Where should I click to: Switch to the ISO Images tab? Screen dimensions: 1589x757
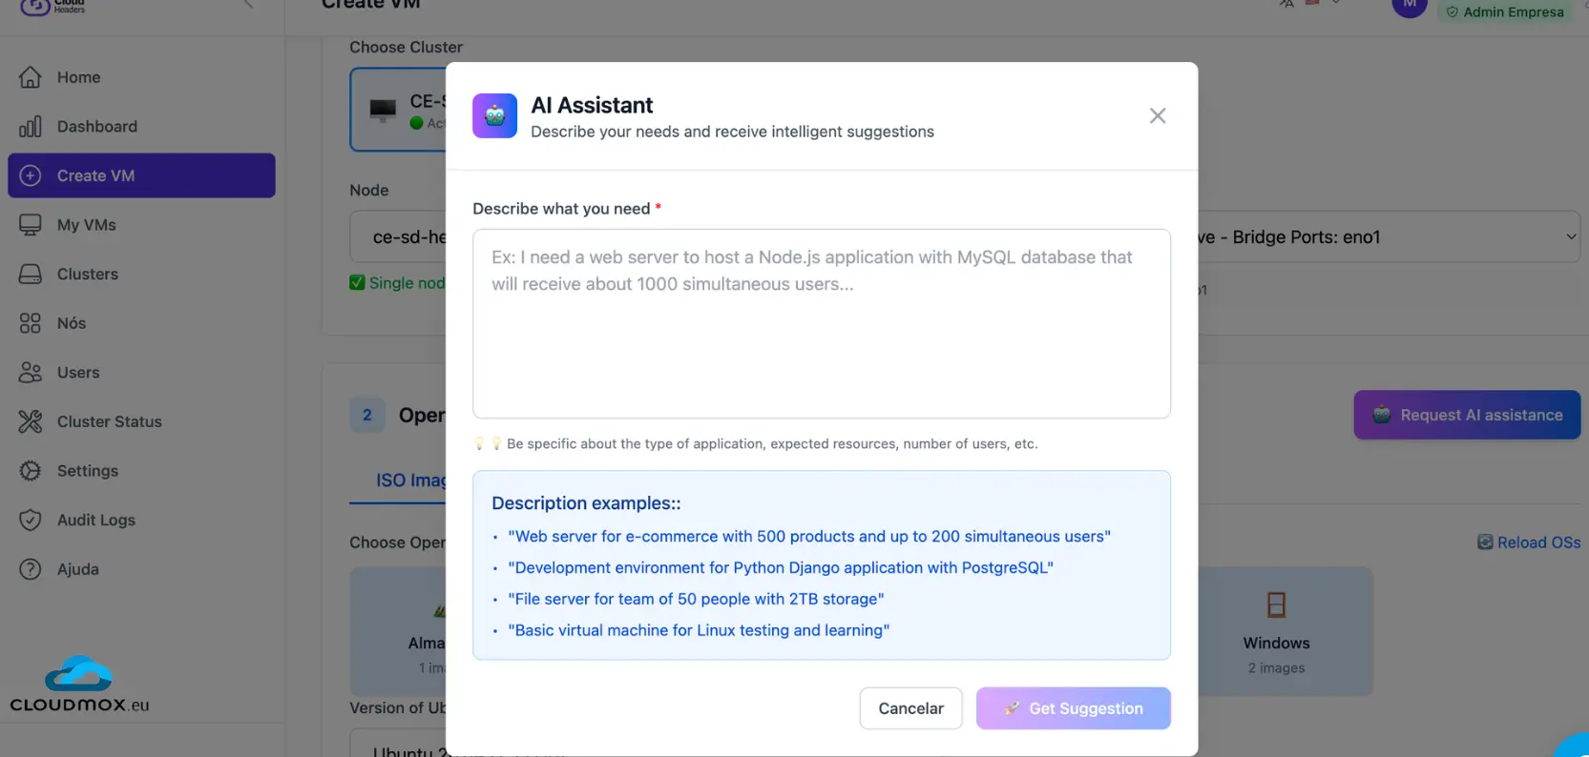(410, 481)
